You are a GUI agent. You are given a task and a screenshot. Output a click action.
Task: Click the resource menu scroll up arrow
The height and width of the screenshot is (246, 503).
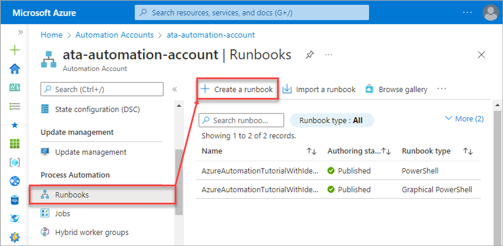pyautogui.click(x=179, y=105)
